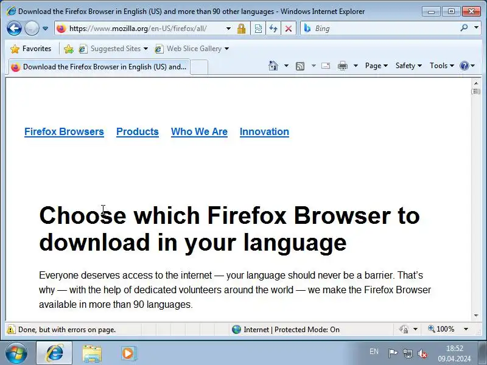Click the Suggested Sites IE icon

pos(83,49)
